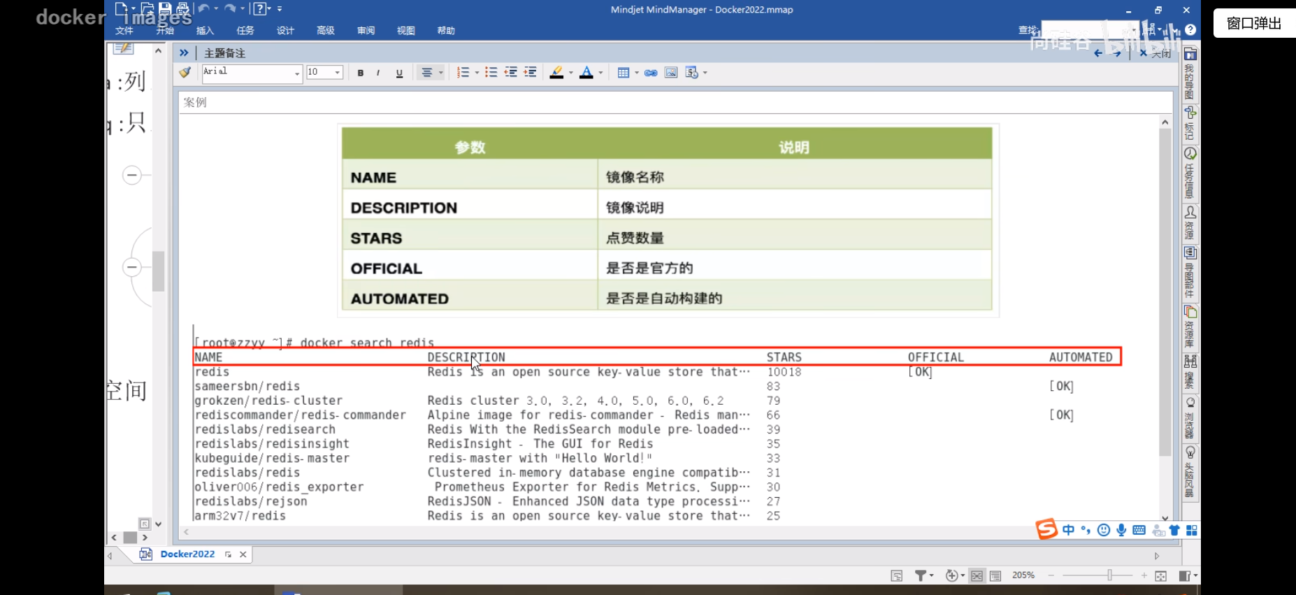
Task: Click the Print icon in quick access toolbar
Action: [x=182, y=8]
